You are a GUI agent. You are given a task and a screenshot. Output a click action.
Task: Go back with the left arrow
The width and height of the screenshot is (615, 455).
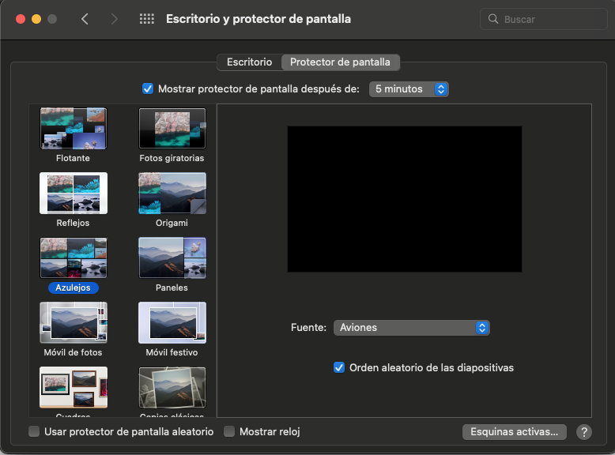pos(85,19)
